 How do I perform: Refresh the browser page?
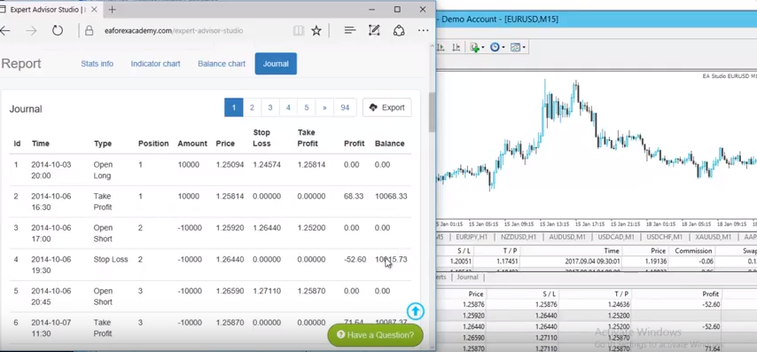click(x=58, y=31)
